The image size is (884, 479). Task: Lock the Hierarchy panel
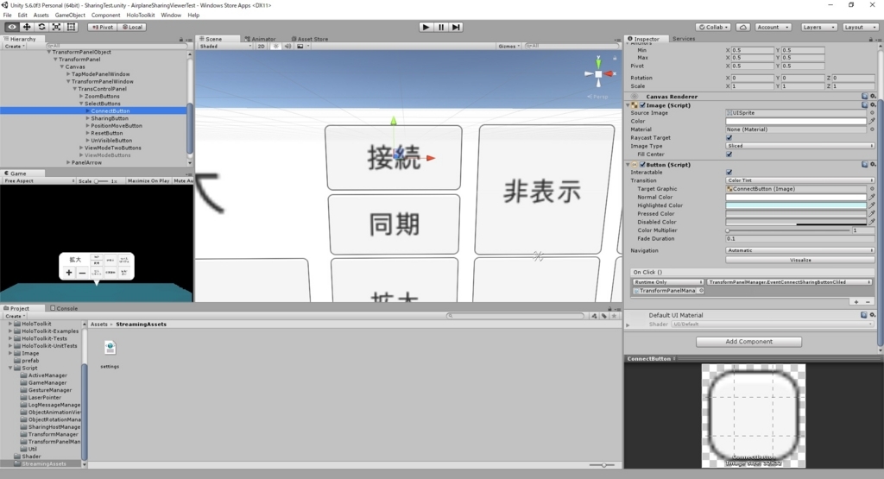click(x=181, y=40)
